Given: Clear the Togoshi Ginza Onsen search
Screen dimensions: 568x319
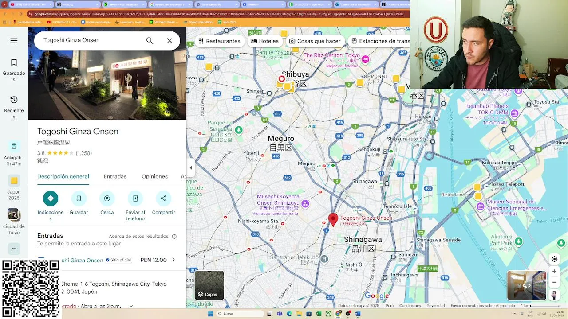Looking at the screenshot, I should click(170, 41).
